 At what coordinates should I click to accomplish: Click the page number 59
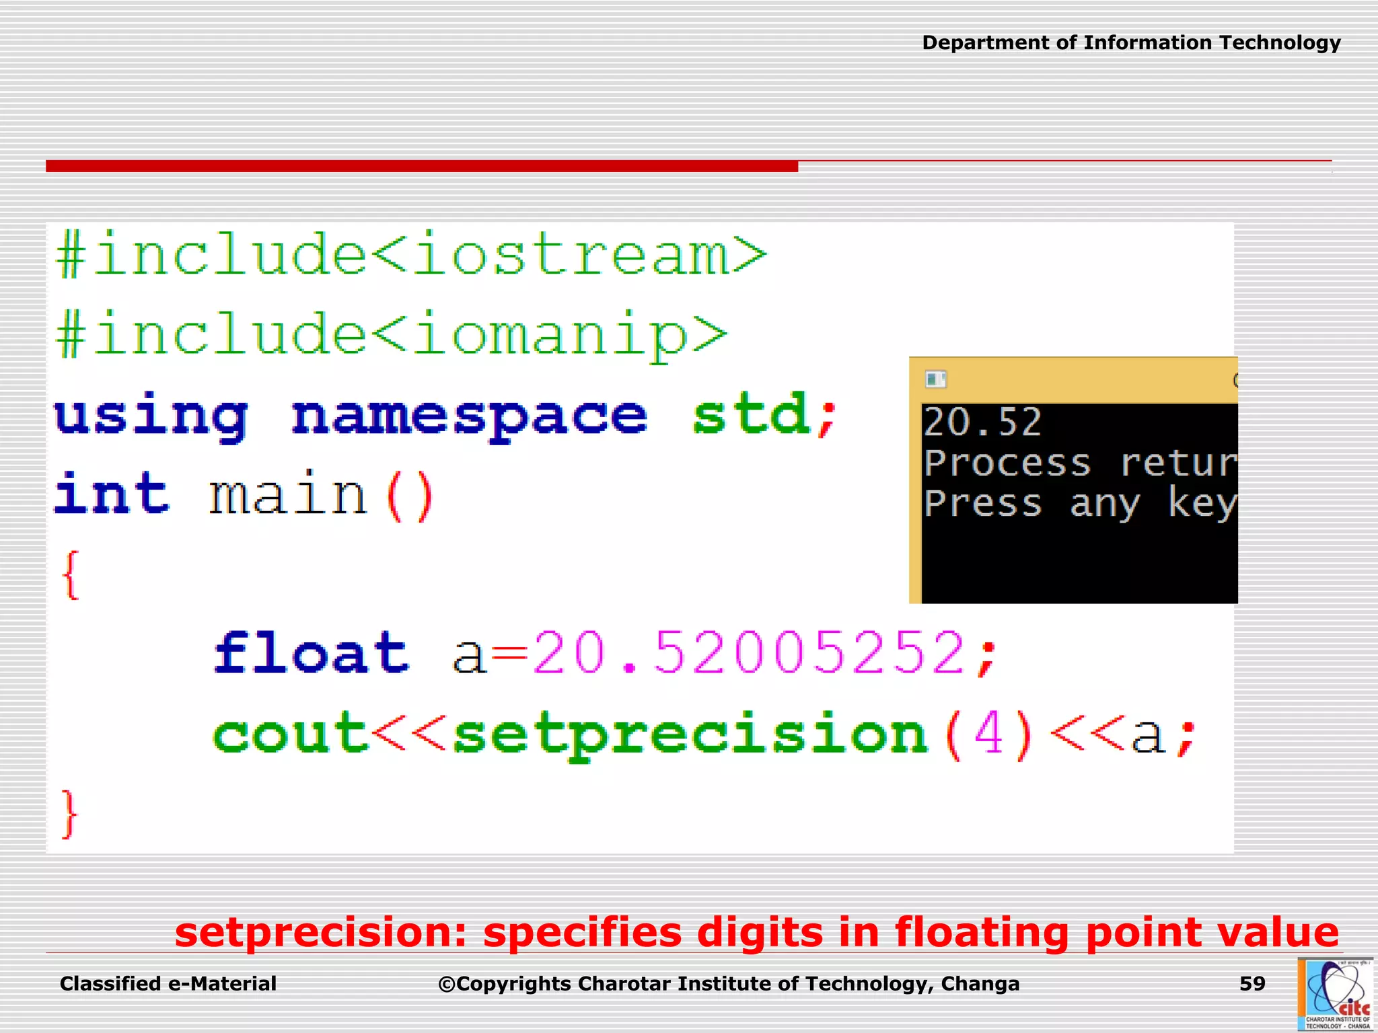(1252, 984)
